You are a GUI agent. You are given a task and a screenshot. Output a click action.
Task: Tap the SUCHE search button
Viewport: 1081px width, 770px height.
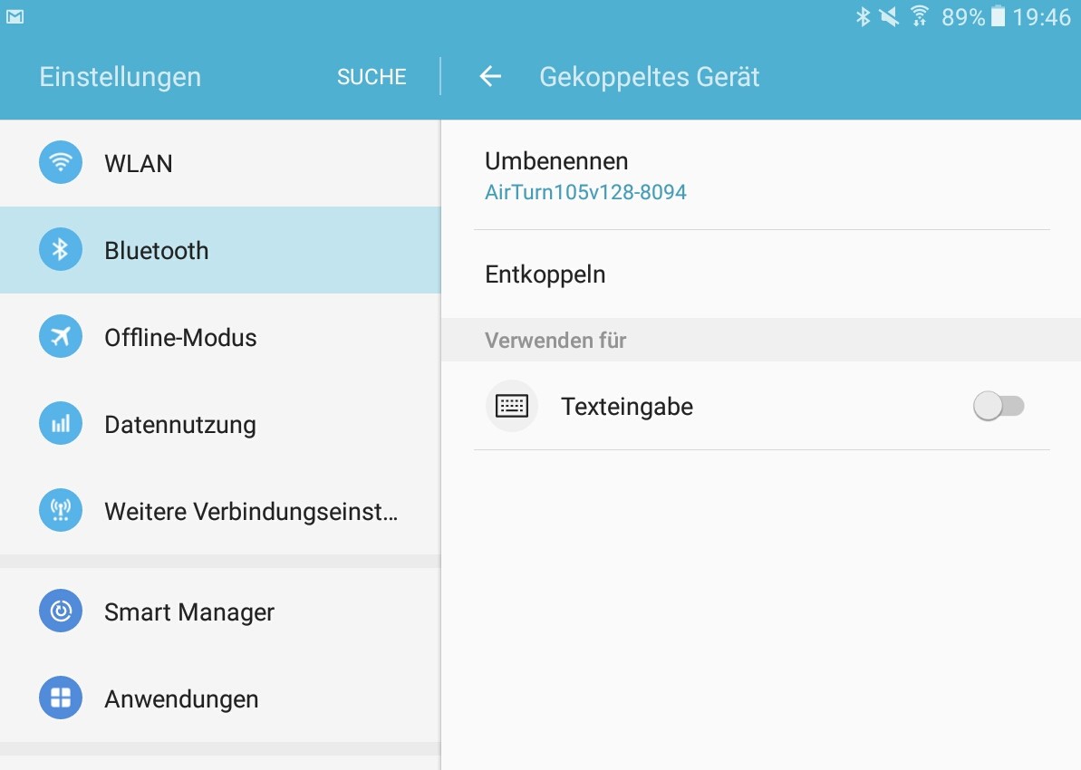coord(372,76)
